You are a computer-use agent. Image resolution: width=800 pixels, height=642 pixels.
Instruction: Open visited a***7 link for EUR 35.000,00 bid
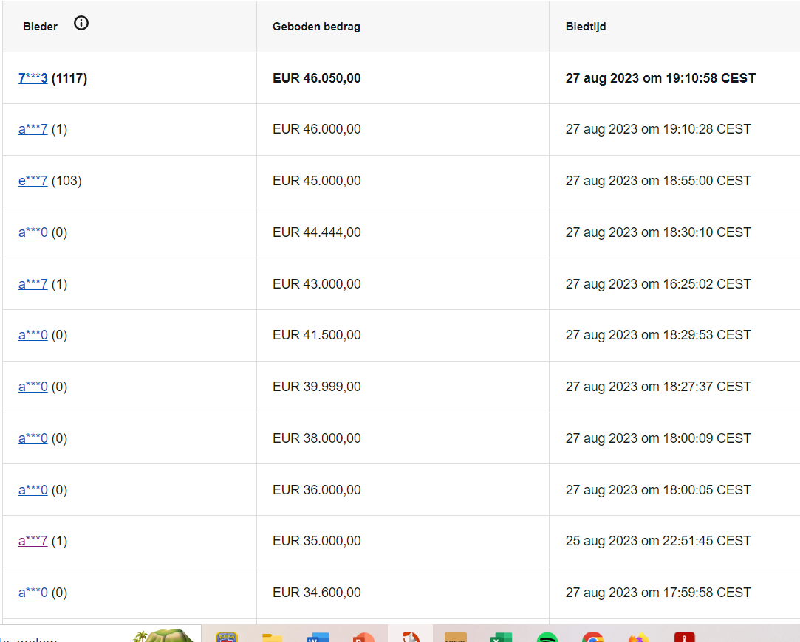[x=33, y=541]
